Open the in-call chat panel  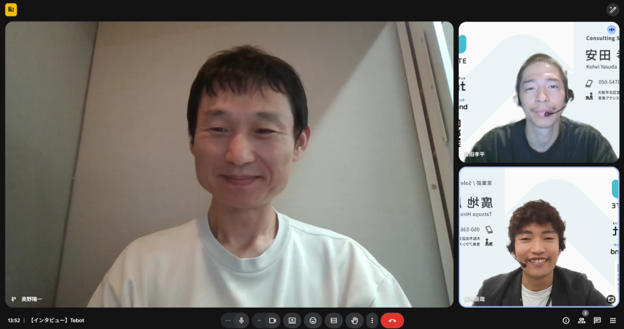(597, 320)
